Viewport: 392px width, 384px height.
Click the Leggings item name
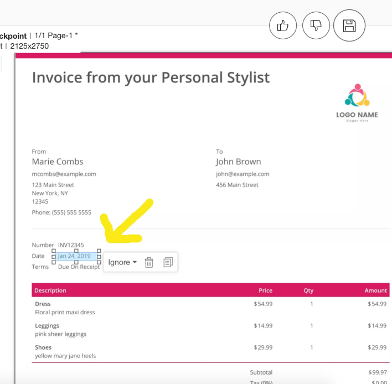(47, 326)
